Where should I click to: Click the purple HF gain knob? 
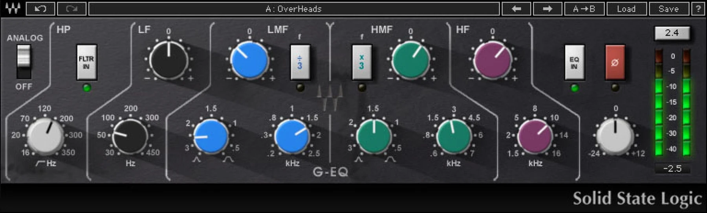(493, 60)
